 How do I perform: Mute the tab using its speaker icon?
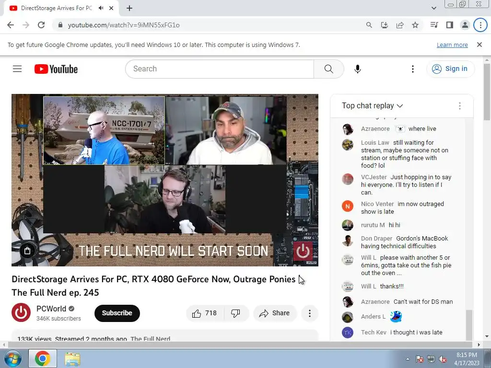[x=101, y=8]
